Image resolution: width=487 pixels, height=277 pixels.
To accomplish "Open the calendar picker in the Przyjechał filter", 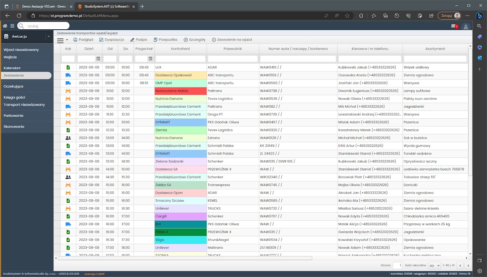I will pos(150,59).
